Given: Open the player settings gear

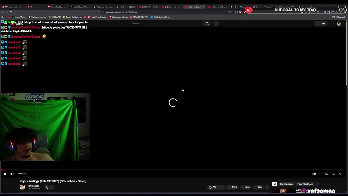Looking at the screenshot, I should (327, 174).
